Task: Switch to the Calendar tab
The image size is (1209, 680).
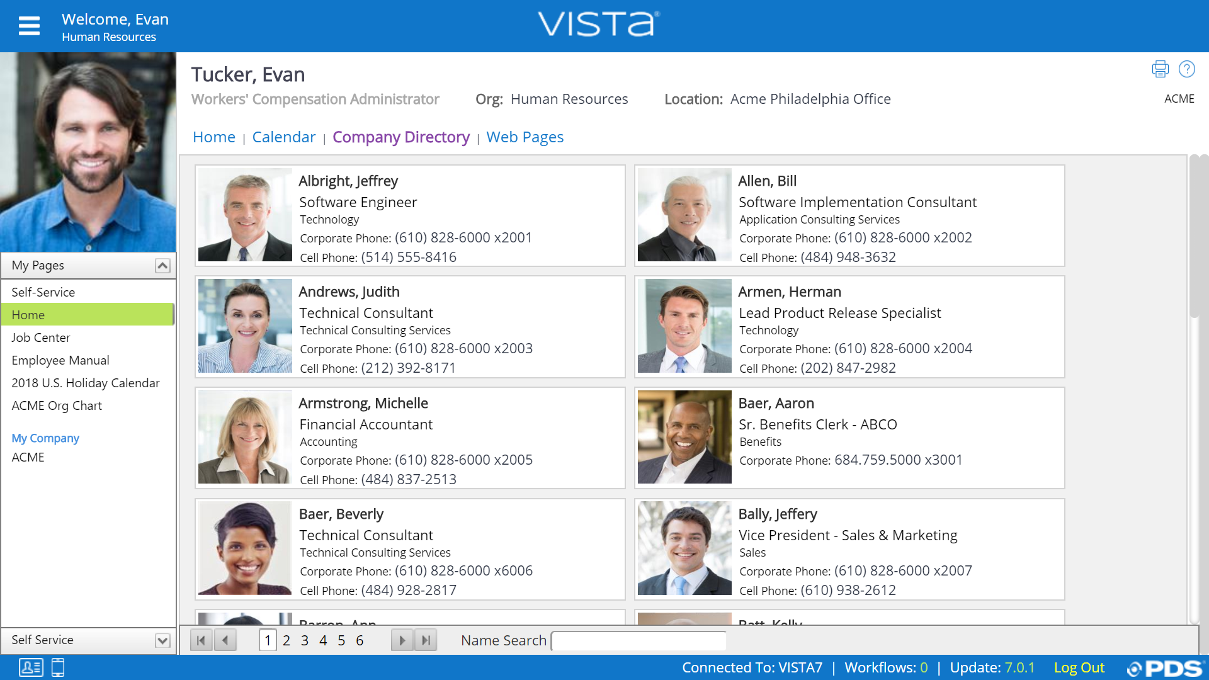Action: [283, 137]
